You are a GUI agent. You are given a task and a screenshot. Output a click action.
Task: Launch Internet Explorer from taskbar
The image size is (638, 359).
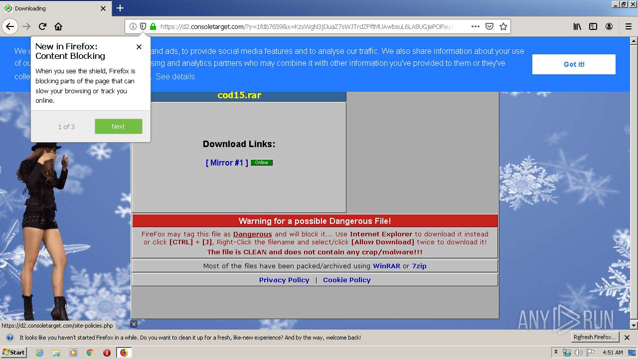pos(39,353)
